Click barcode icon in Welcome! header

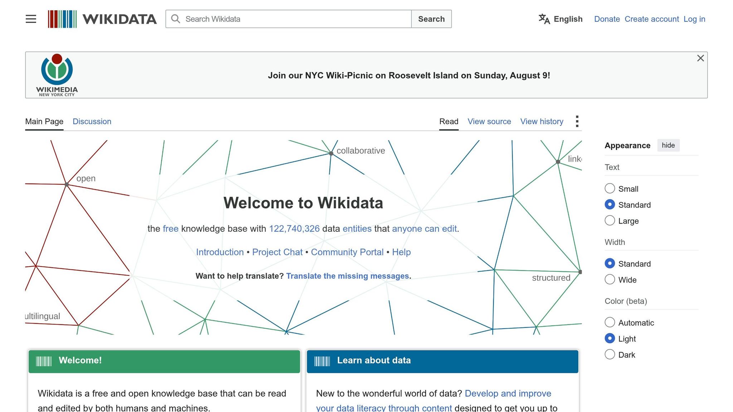tap(44, 361)
